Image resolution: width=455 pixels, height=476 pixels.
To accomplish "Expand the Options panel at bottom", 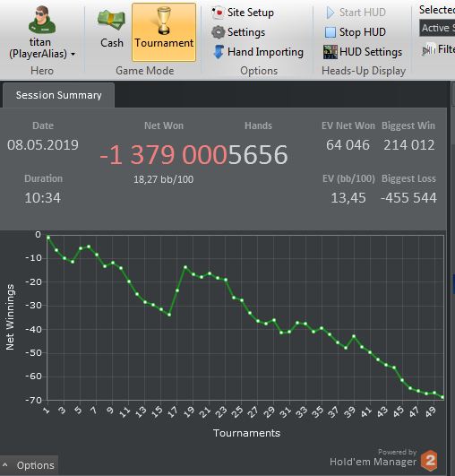I will coord(30,465).
